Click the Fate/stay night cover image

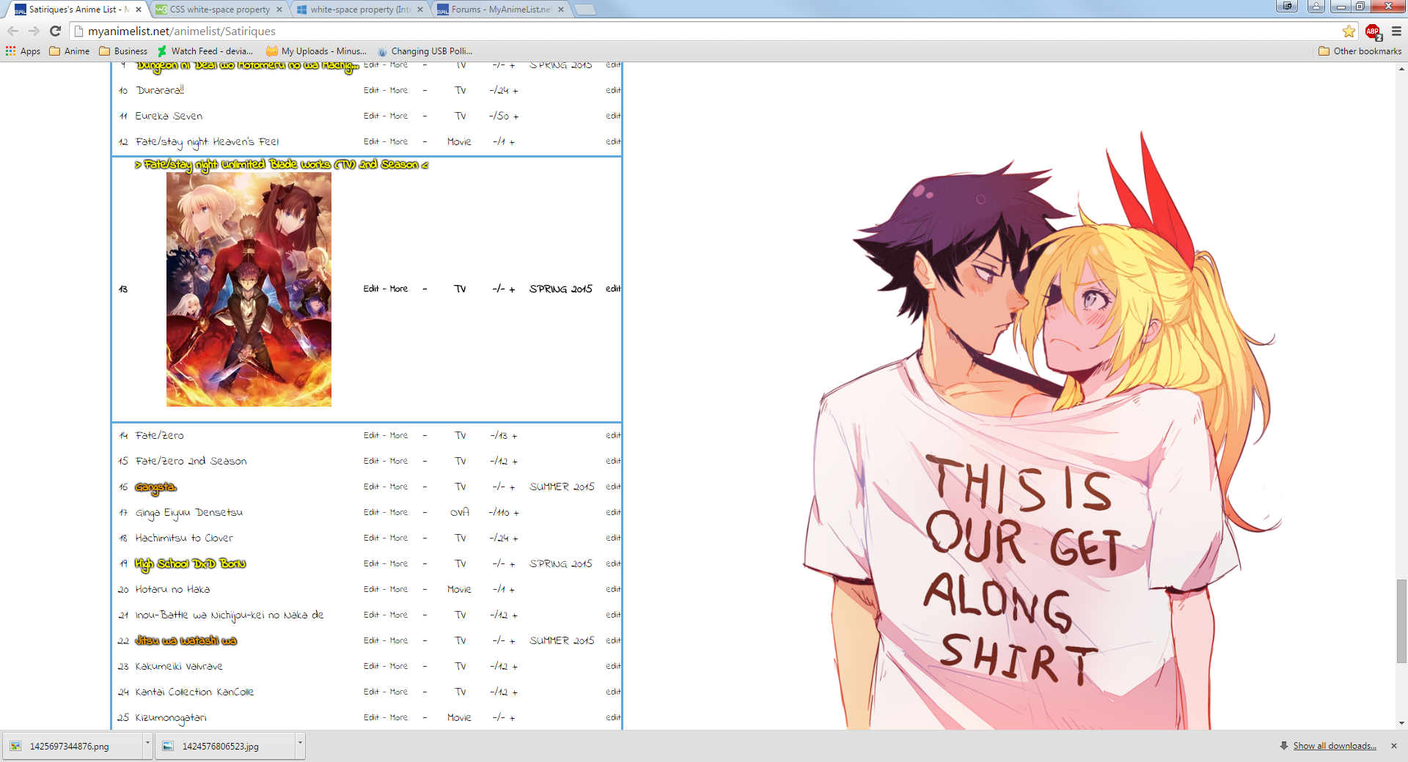coord(249,289)
